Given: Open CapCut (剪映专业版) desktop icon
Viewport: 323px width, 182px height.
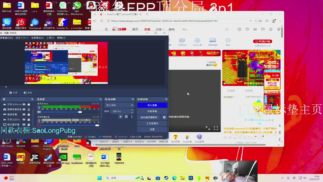Looking at the screenshot, I should click(x=35, y=159).
